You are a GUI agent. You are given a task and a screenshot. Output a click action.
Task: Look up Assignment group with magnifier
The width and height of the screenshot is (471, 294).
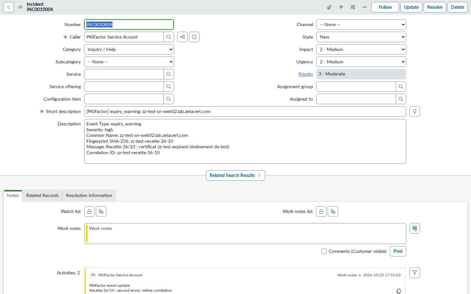pyautogui.click(x=401, y=87)
